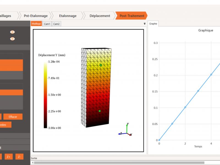The width and height of the screenshot is (220, 165).
Task: Open the Pré-Etalonnage workflow step
Action: (x=36, y=16)
